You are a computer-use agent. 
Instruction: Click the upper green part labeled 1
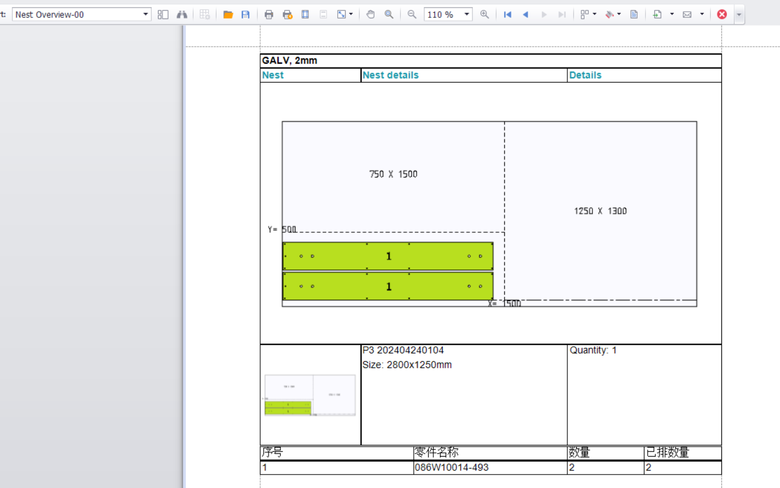(x=388, y=256)
